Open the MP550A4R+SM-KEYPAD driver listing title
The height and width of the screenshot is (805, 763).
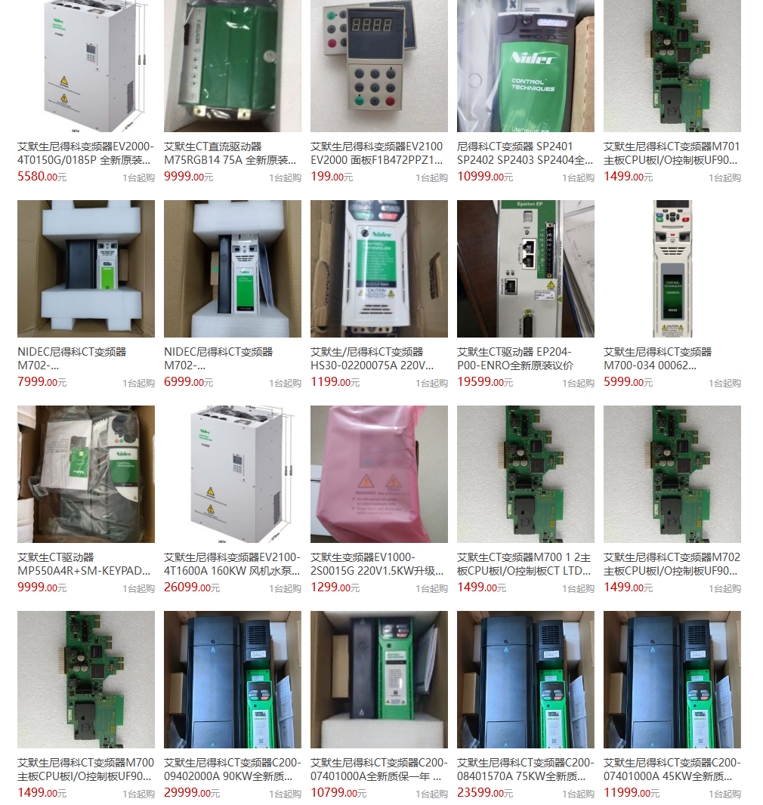84,563
